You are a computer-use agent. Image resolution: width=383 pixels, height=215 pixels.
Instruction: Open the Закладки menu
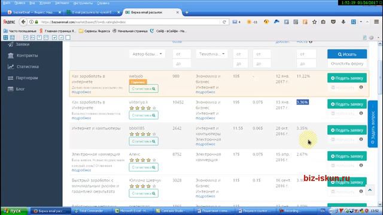62,3
